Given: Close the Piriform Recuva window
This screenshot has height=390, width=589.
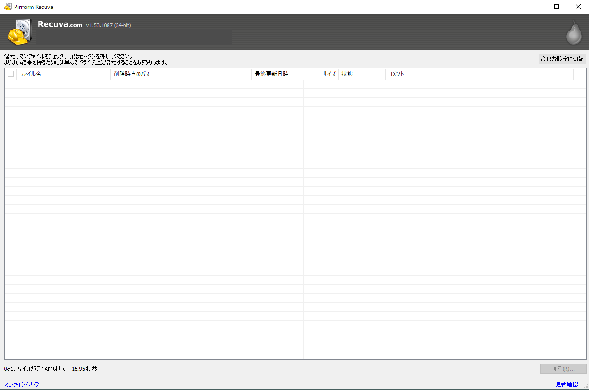Looking at the screenshot, I should click(x=578, y=7).
